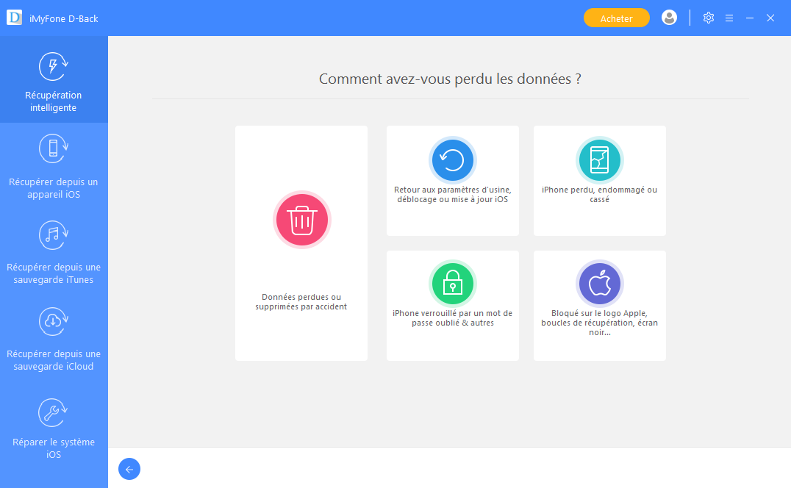The height and width of the screenshot is (488, 791).
Task: Select Récupération intelligente label in sidebar
Action: pyautogui.click(x=54, y=101)
